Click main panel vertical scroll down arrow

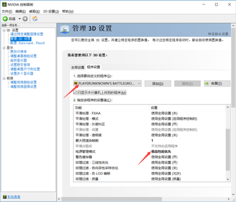(x=233, y=194)
